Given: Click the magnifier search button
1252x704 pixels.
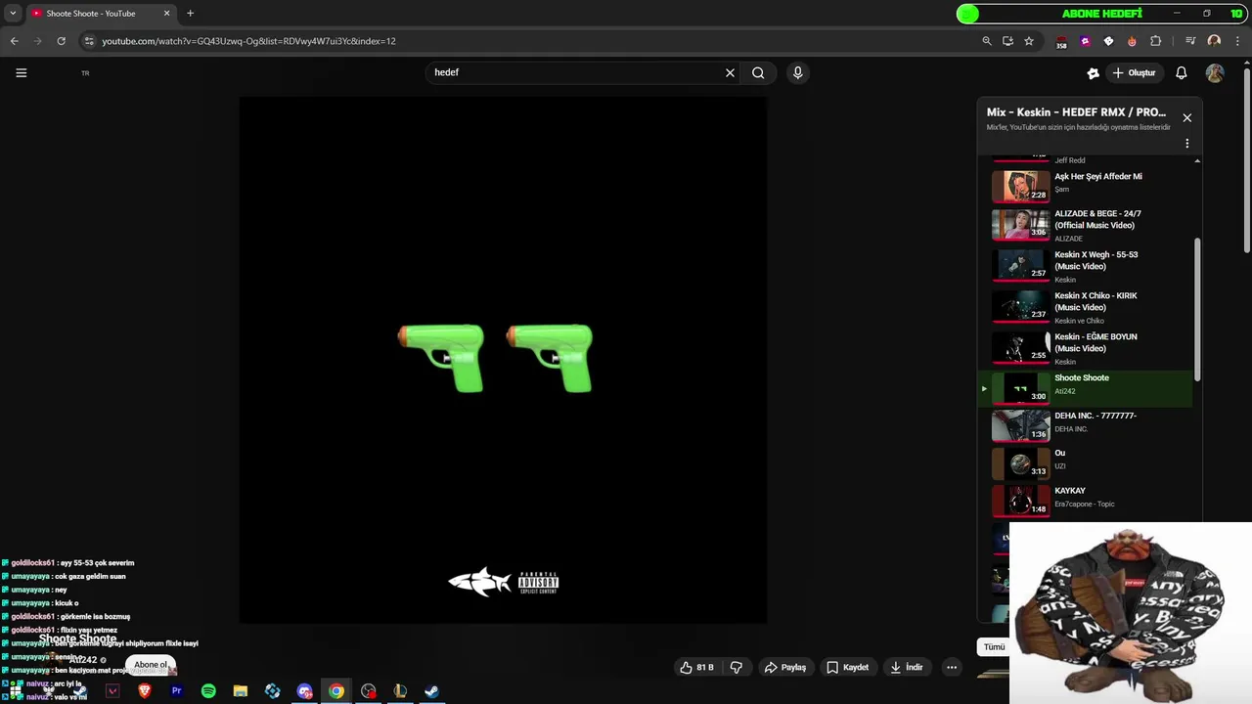Looking at the screenshot, I should click(x=758, y=72).
